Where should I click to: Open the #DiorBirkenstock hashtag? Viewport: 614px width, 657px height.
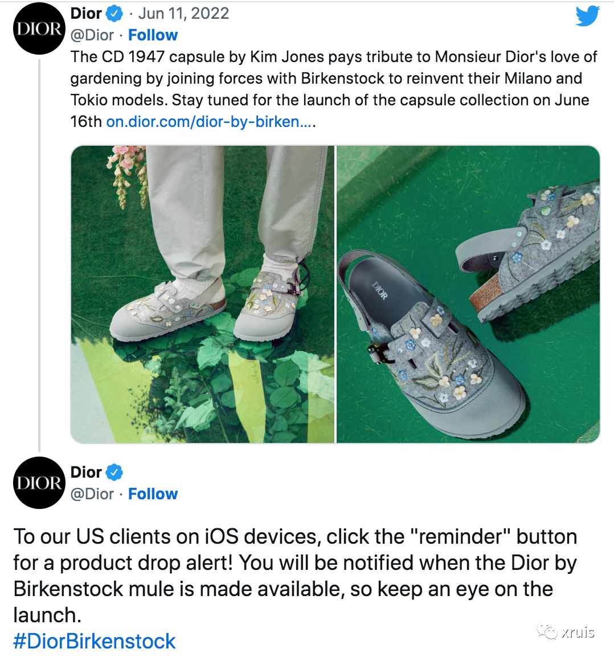[95, 642]
